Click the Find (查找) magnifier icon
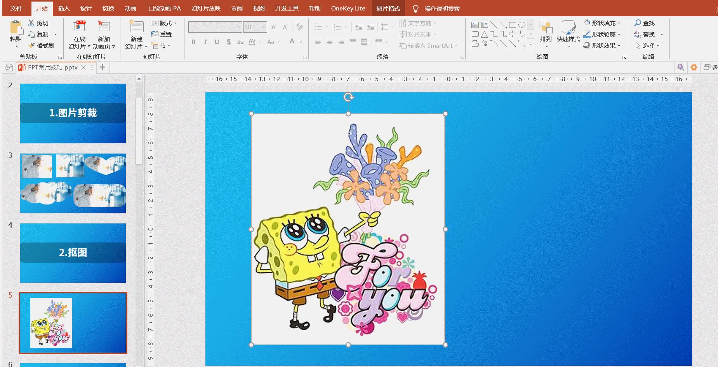 (x=638, y=23)
